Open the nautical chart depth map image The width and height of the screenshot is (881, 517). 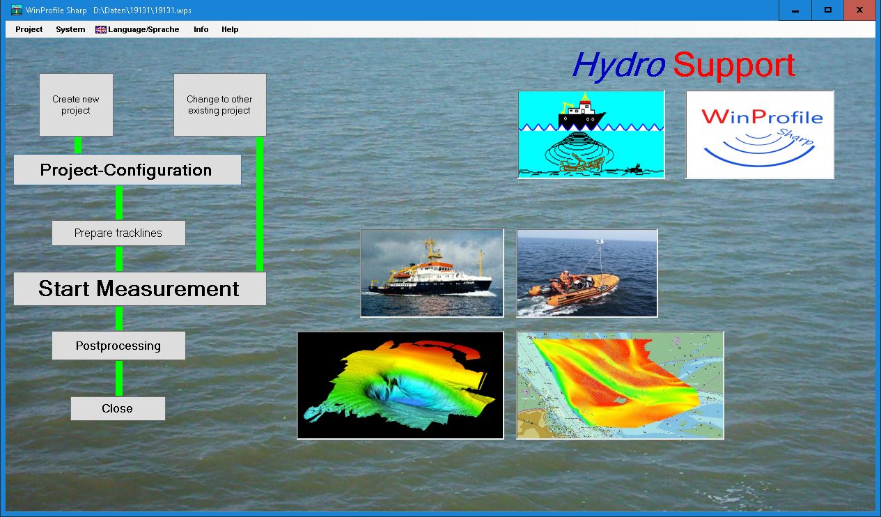point(620,385)
